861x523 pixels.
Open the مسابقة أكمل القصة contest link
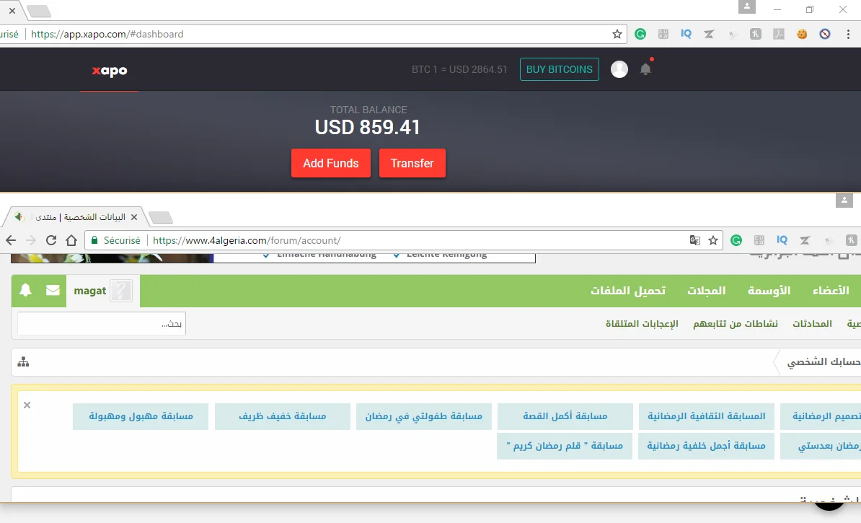click(565, 416)
